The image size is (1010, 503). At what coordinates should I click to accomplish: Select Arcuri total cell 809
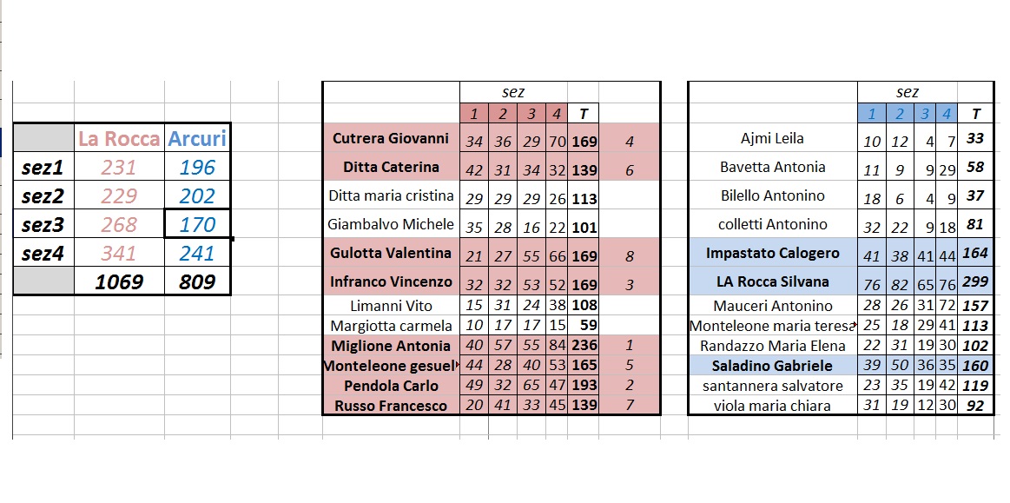[197, 281]
